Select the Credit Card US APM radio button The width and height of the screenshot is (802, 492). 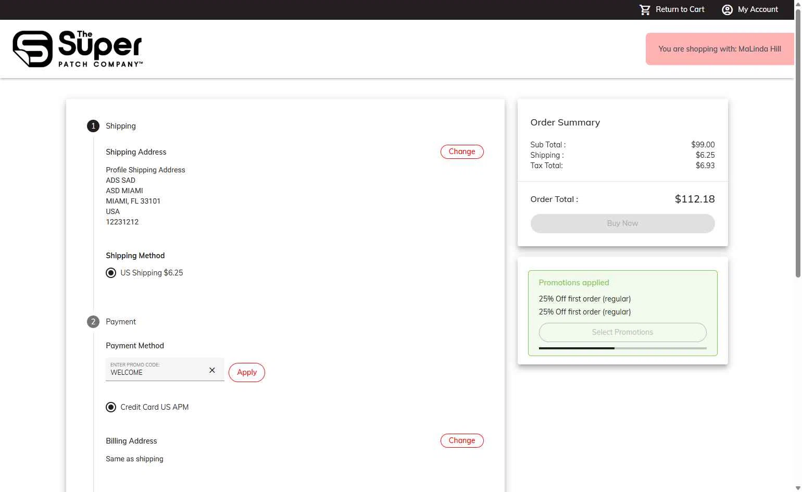coord(111,407)
